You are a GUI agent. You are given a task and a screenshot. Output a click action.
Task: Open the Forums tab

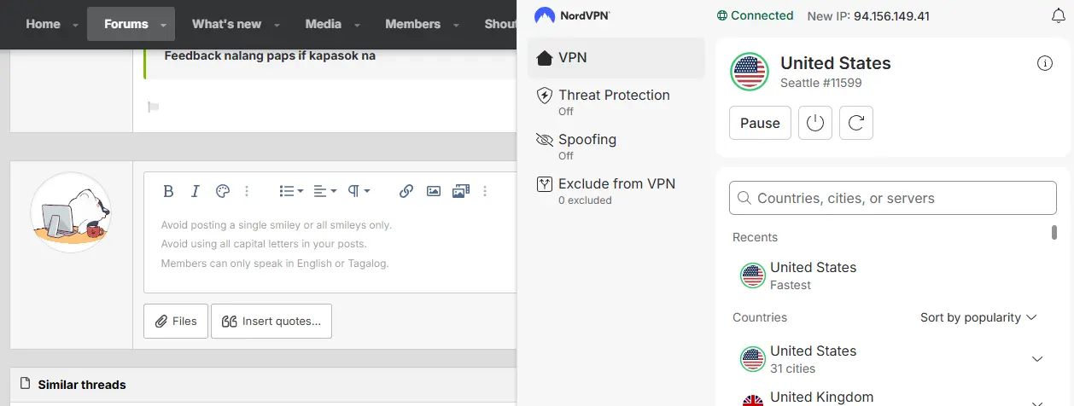coord(126,24)
